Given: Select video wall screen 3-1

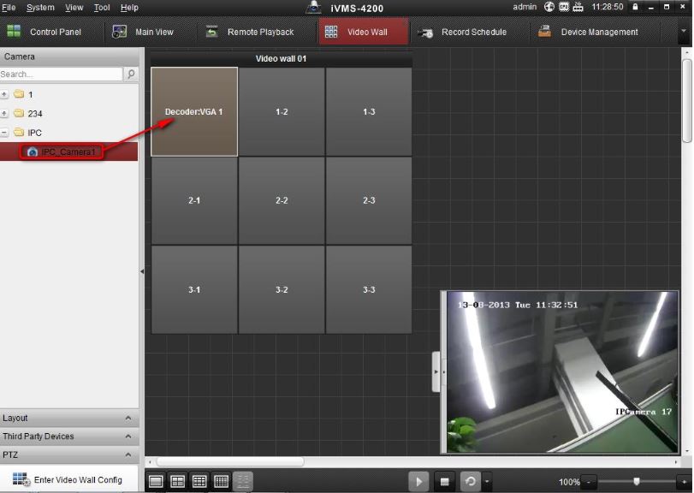Looking at the screenshot, I should click(194, 289).
